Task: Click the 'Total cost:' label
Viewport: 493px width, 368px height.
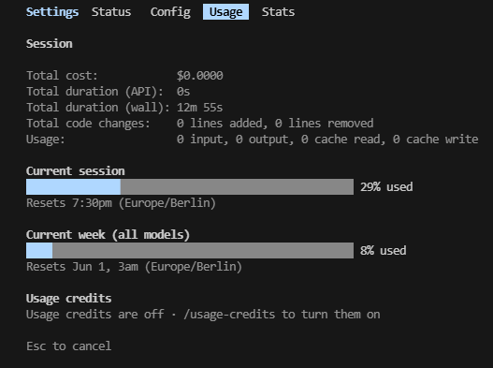Action: (x=62, y=76)
